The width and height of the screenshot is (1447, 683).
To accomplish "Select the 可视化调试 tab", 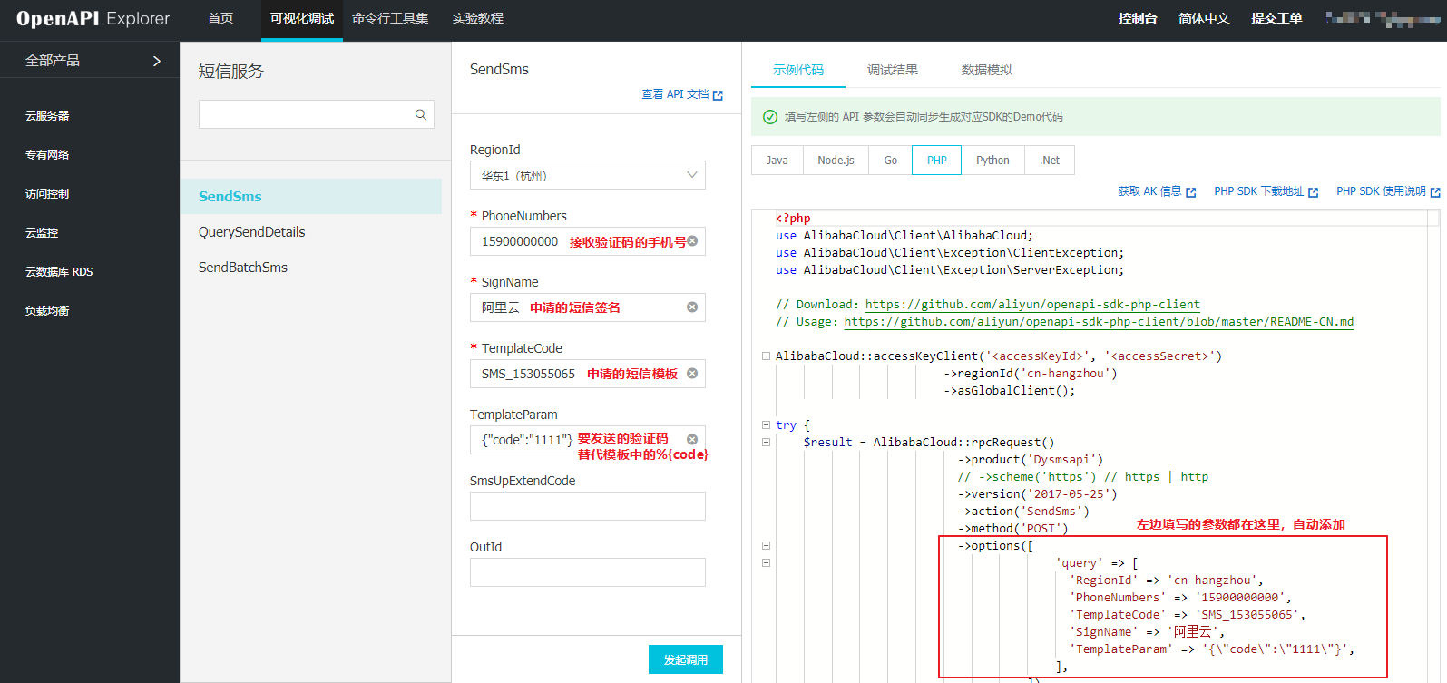I will tap(302, 18).
